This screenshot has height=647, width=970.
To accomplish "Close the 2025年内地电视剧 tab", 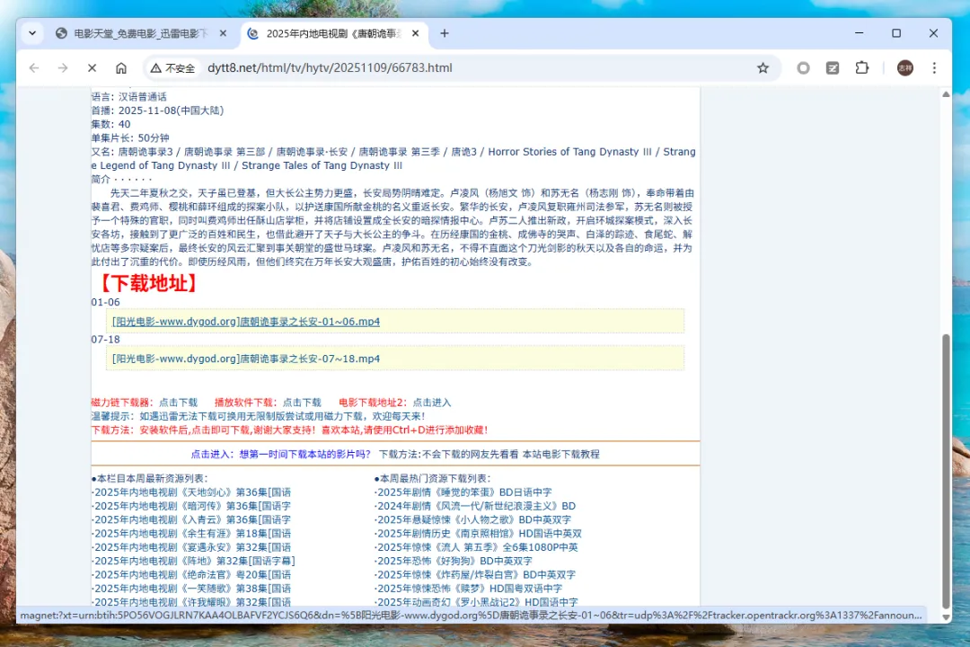I will point(416,33).
